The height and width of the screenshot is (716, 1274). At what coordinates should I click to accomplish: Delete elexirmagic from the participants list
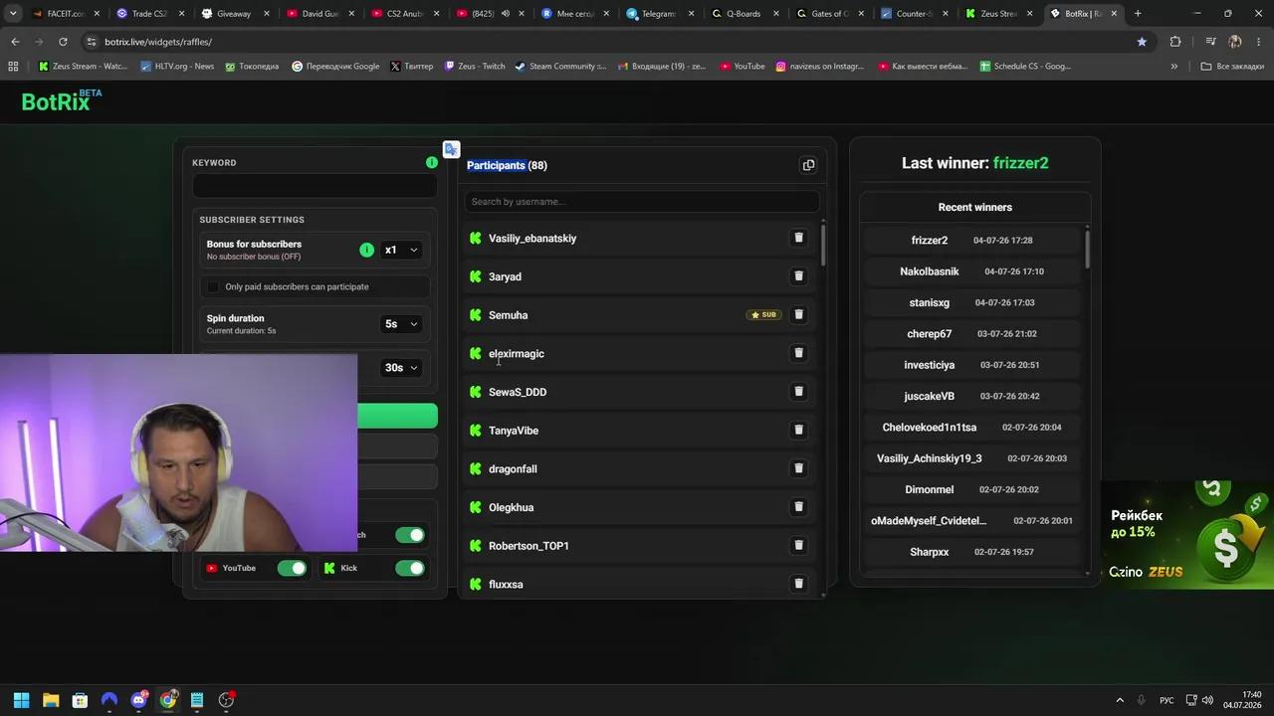tap(798, 353)
